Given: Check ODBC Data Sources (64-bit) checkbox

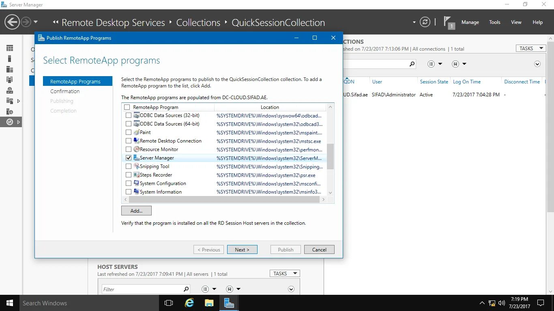Looking at the screenshot, I should coord(129,124).
